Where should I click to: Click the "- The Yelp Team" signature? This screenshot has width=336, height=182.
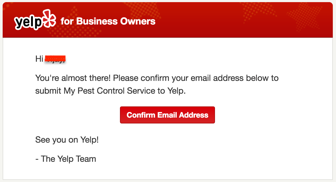(x=66, y=159)
